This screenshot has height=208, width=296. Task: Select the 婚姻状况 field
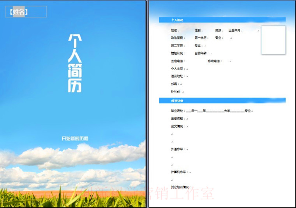click(178, 53)
